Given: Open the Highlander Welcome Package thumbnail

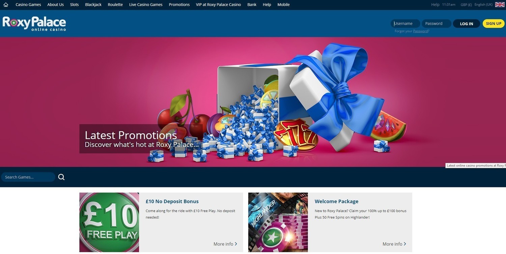Looking at the screenshot, I should [x=278, y=222].
